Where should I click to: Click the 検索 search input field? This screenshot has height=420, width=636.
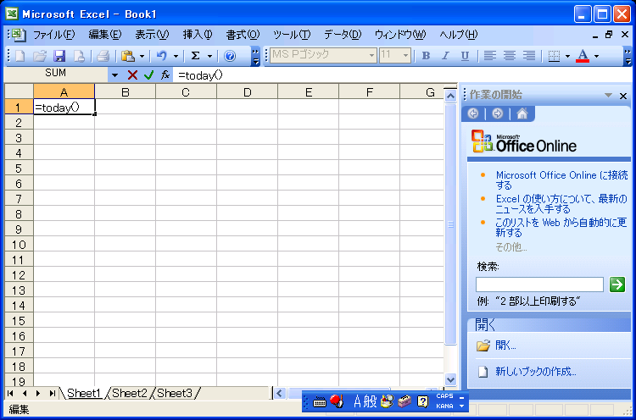539,285
